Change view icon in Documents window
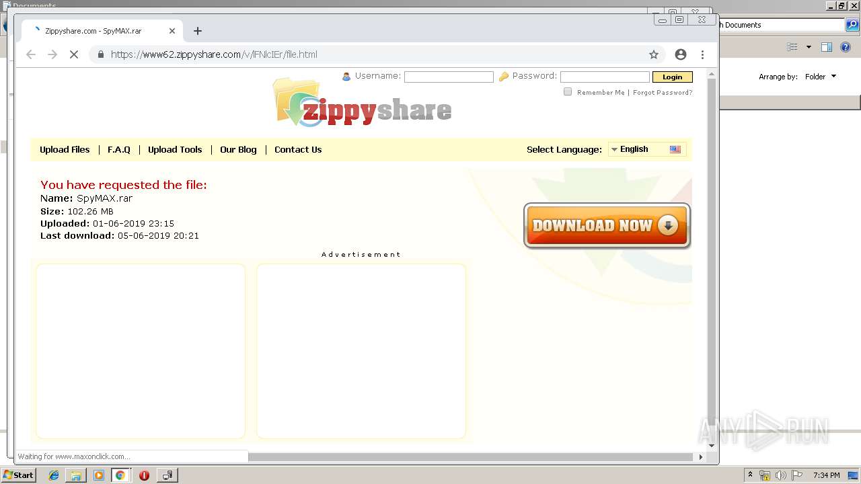Image resolution: width=861 pixels, height=484 pixels. point(792,47)
